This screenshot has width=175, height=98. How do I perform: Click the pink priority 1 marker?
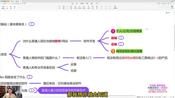[113, 31]
